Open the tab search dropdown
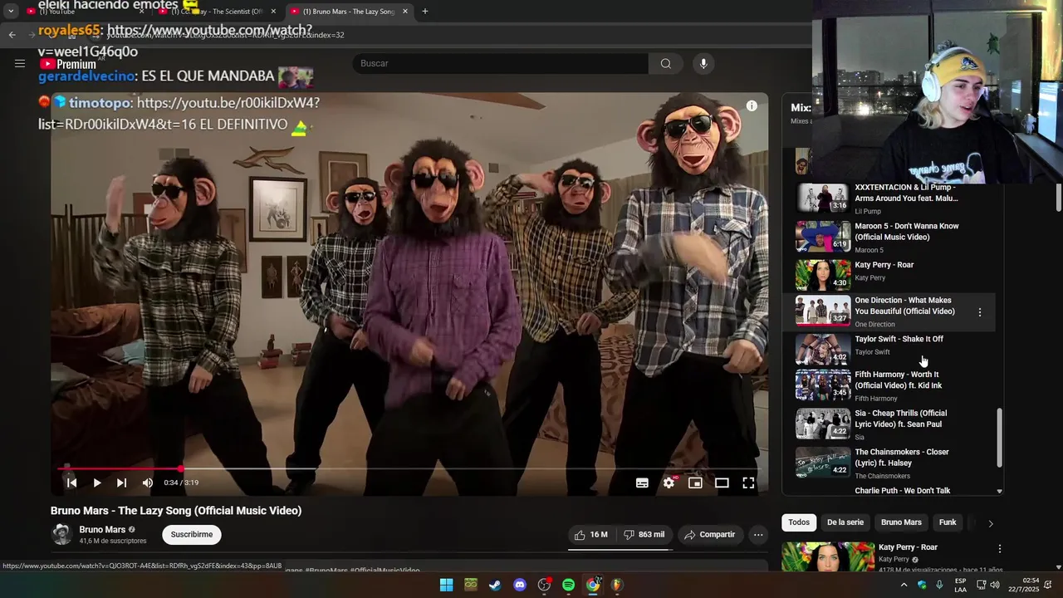Viewport: 1063px width, 598px height. [x=11, y=12]
